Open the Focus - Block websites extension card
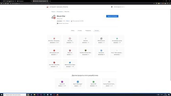This screenshot has height=96, width=171. coord(117,52)
